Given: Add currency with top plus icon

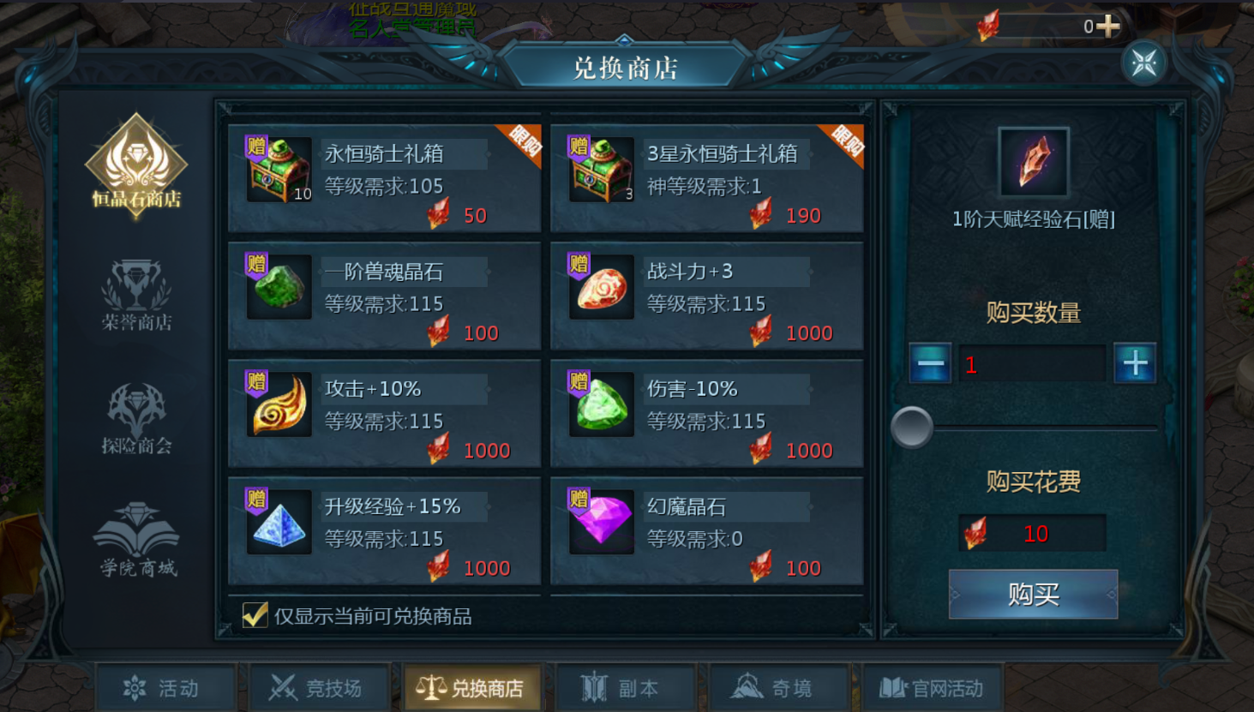Looking at the screenshot, I should point(1108,26).
